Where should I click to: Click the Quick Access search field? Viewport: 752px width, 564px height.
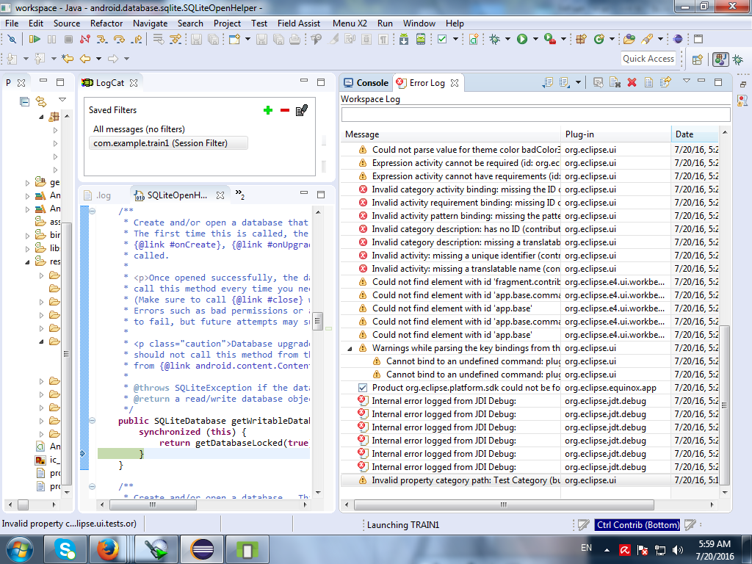pos(648,59)
